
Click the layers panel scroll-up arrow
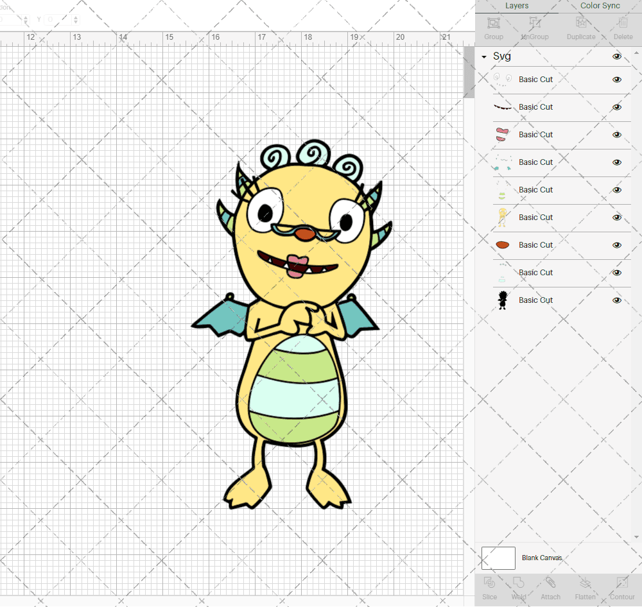[636, 53]
